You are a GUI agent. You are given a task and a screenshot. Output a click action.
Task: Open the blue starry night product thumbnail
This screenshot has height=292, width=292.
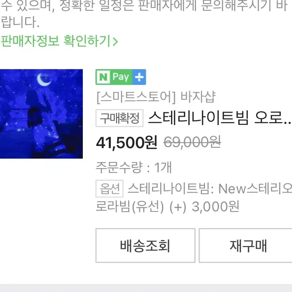coord(41,114)
